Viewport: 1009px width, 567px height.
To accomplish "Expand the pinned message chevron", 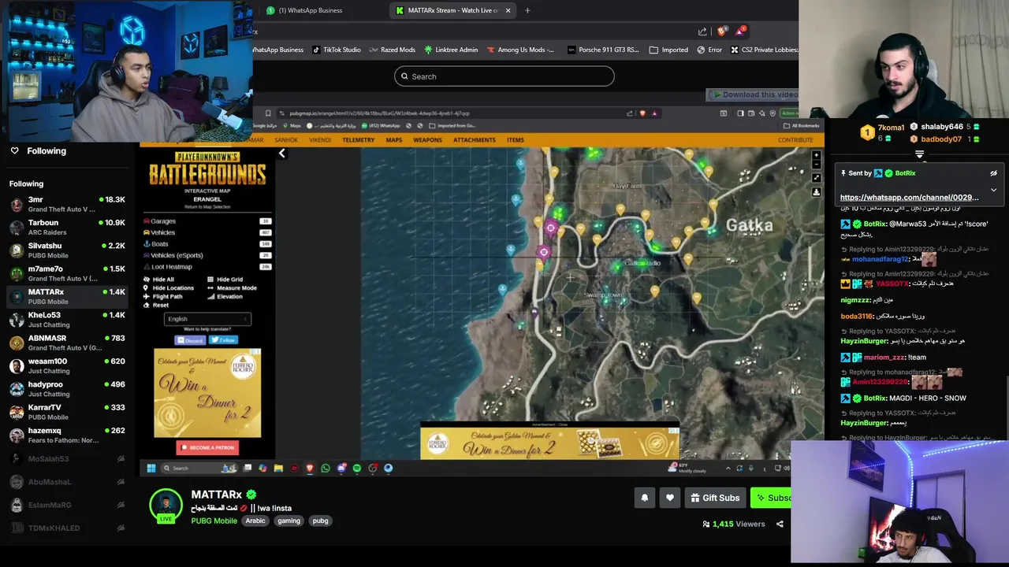I will click(x=993, y=190).
